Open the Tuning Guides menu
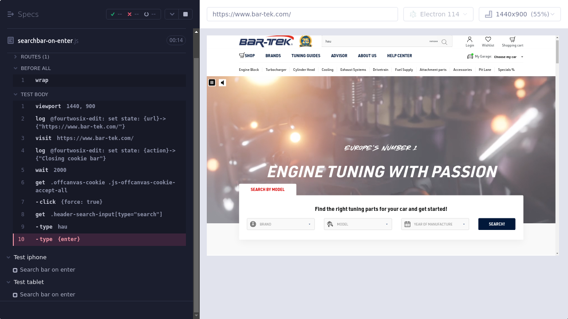 [306, 56]
